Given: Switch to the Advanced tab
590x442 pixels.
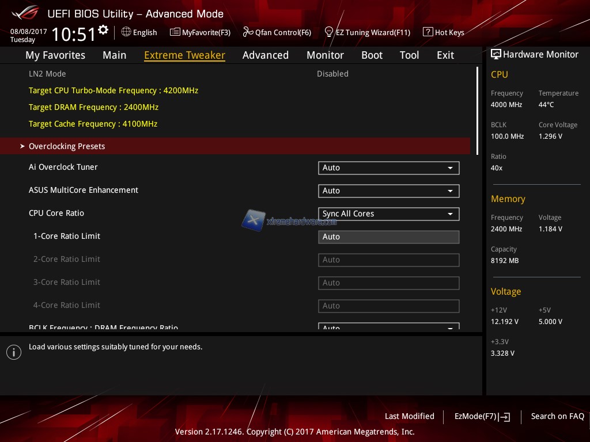Looking at the screenshot, I should [x=265, y=55].
